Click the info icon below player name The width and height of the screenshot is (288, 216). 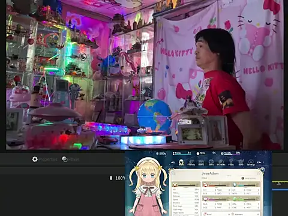point(243,178)
